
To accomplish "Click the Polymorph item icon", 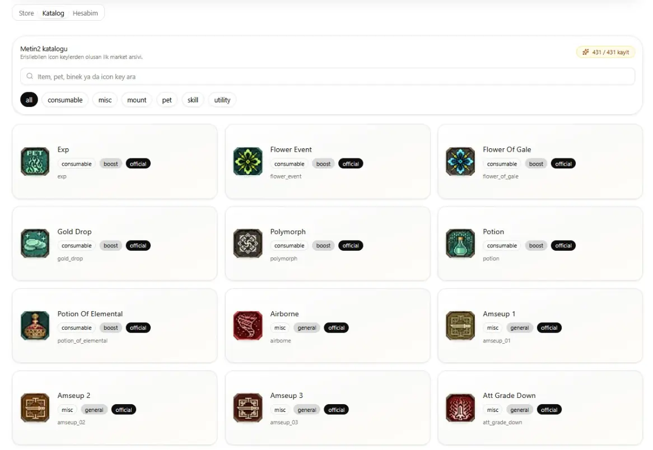I will [248, 243].
